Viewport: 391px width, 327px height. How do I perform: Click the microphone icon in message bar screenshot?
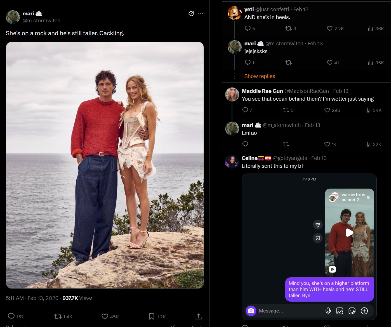(x=328, y=311)
